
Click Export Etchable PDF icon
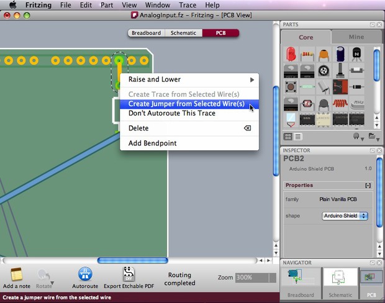tap(129, 274)
